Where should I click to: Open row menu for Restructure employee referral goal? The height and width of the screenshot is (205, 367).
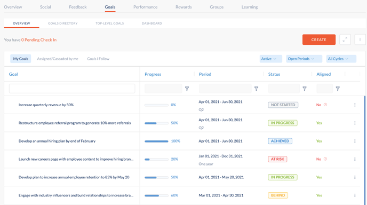pyautogui.click(x=355, y=123)
